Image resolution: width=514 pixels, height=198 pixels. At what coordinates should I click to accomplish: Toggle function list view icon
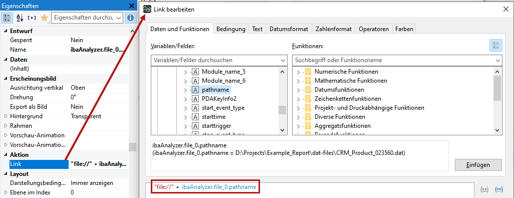coord(495,45)
